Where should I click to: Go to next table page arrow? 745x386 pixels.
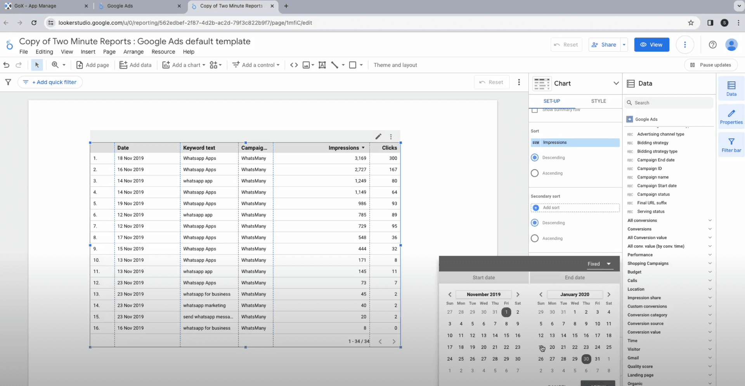point(394,341)
